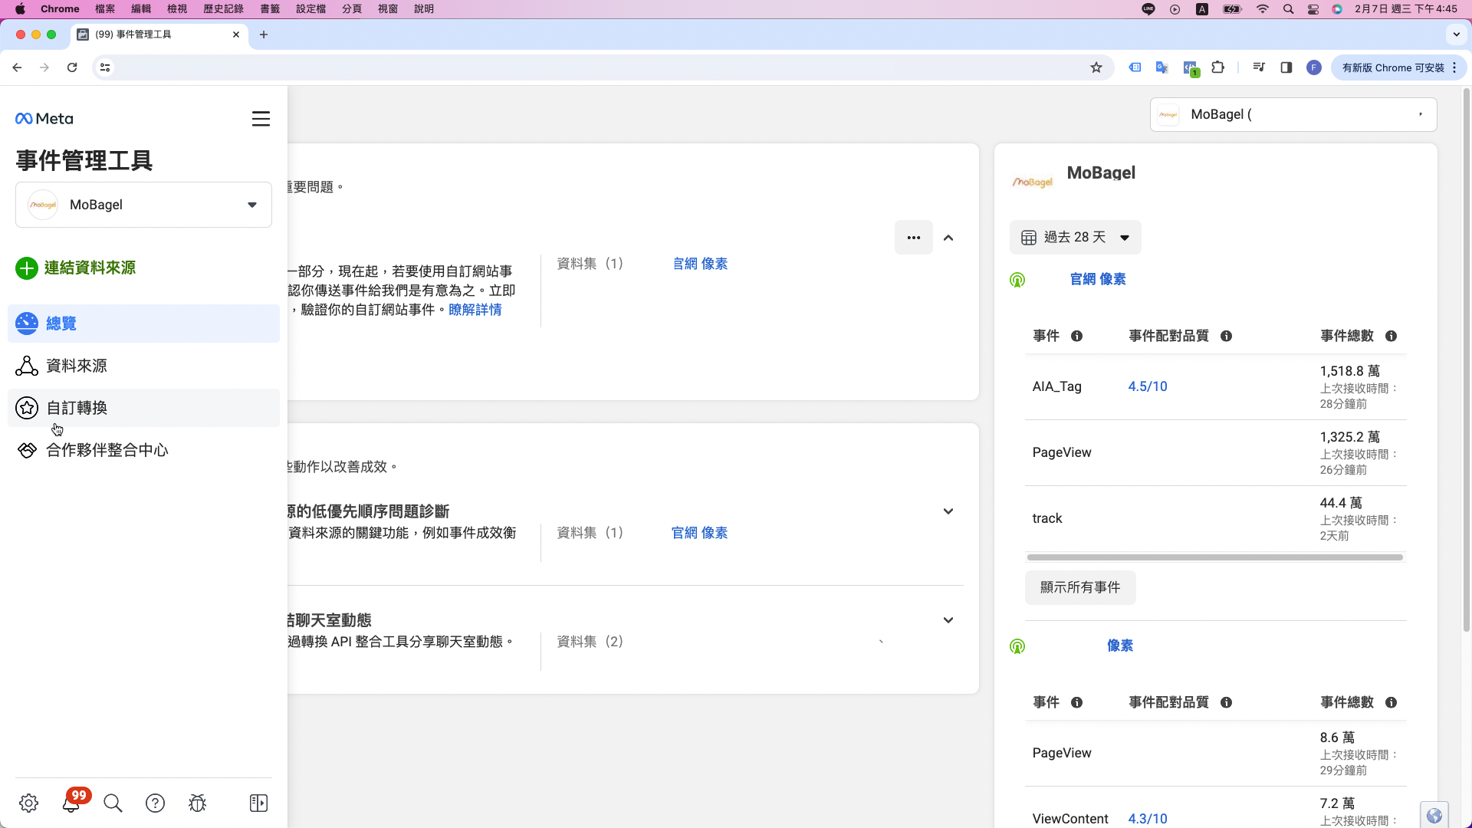Select 總覽 in the sidebar
Viewport: 1472px width, 828px height.
[143, 324]
